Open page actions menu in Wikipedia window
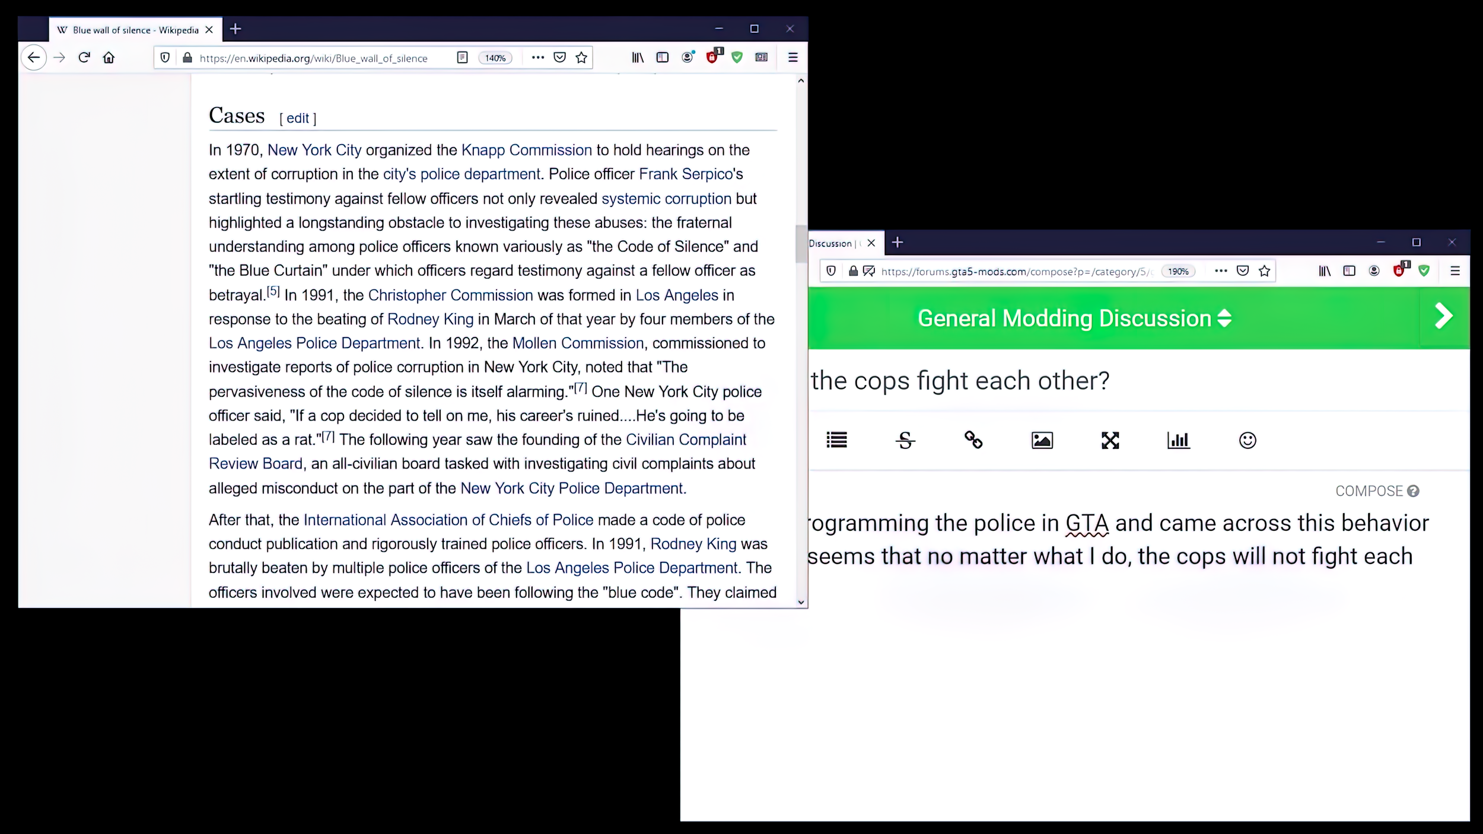The image size is (1483, 834). (538, 58)
